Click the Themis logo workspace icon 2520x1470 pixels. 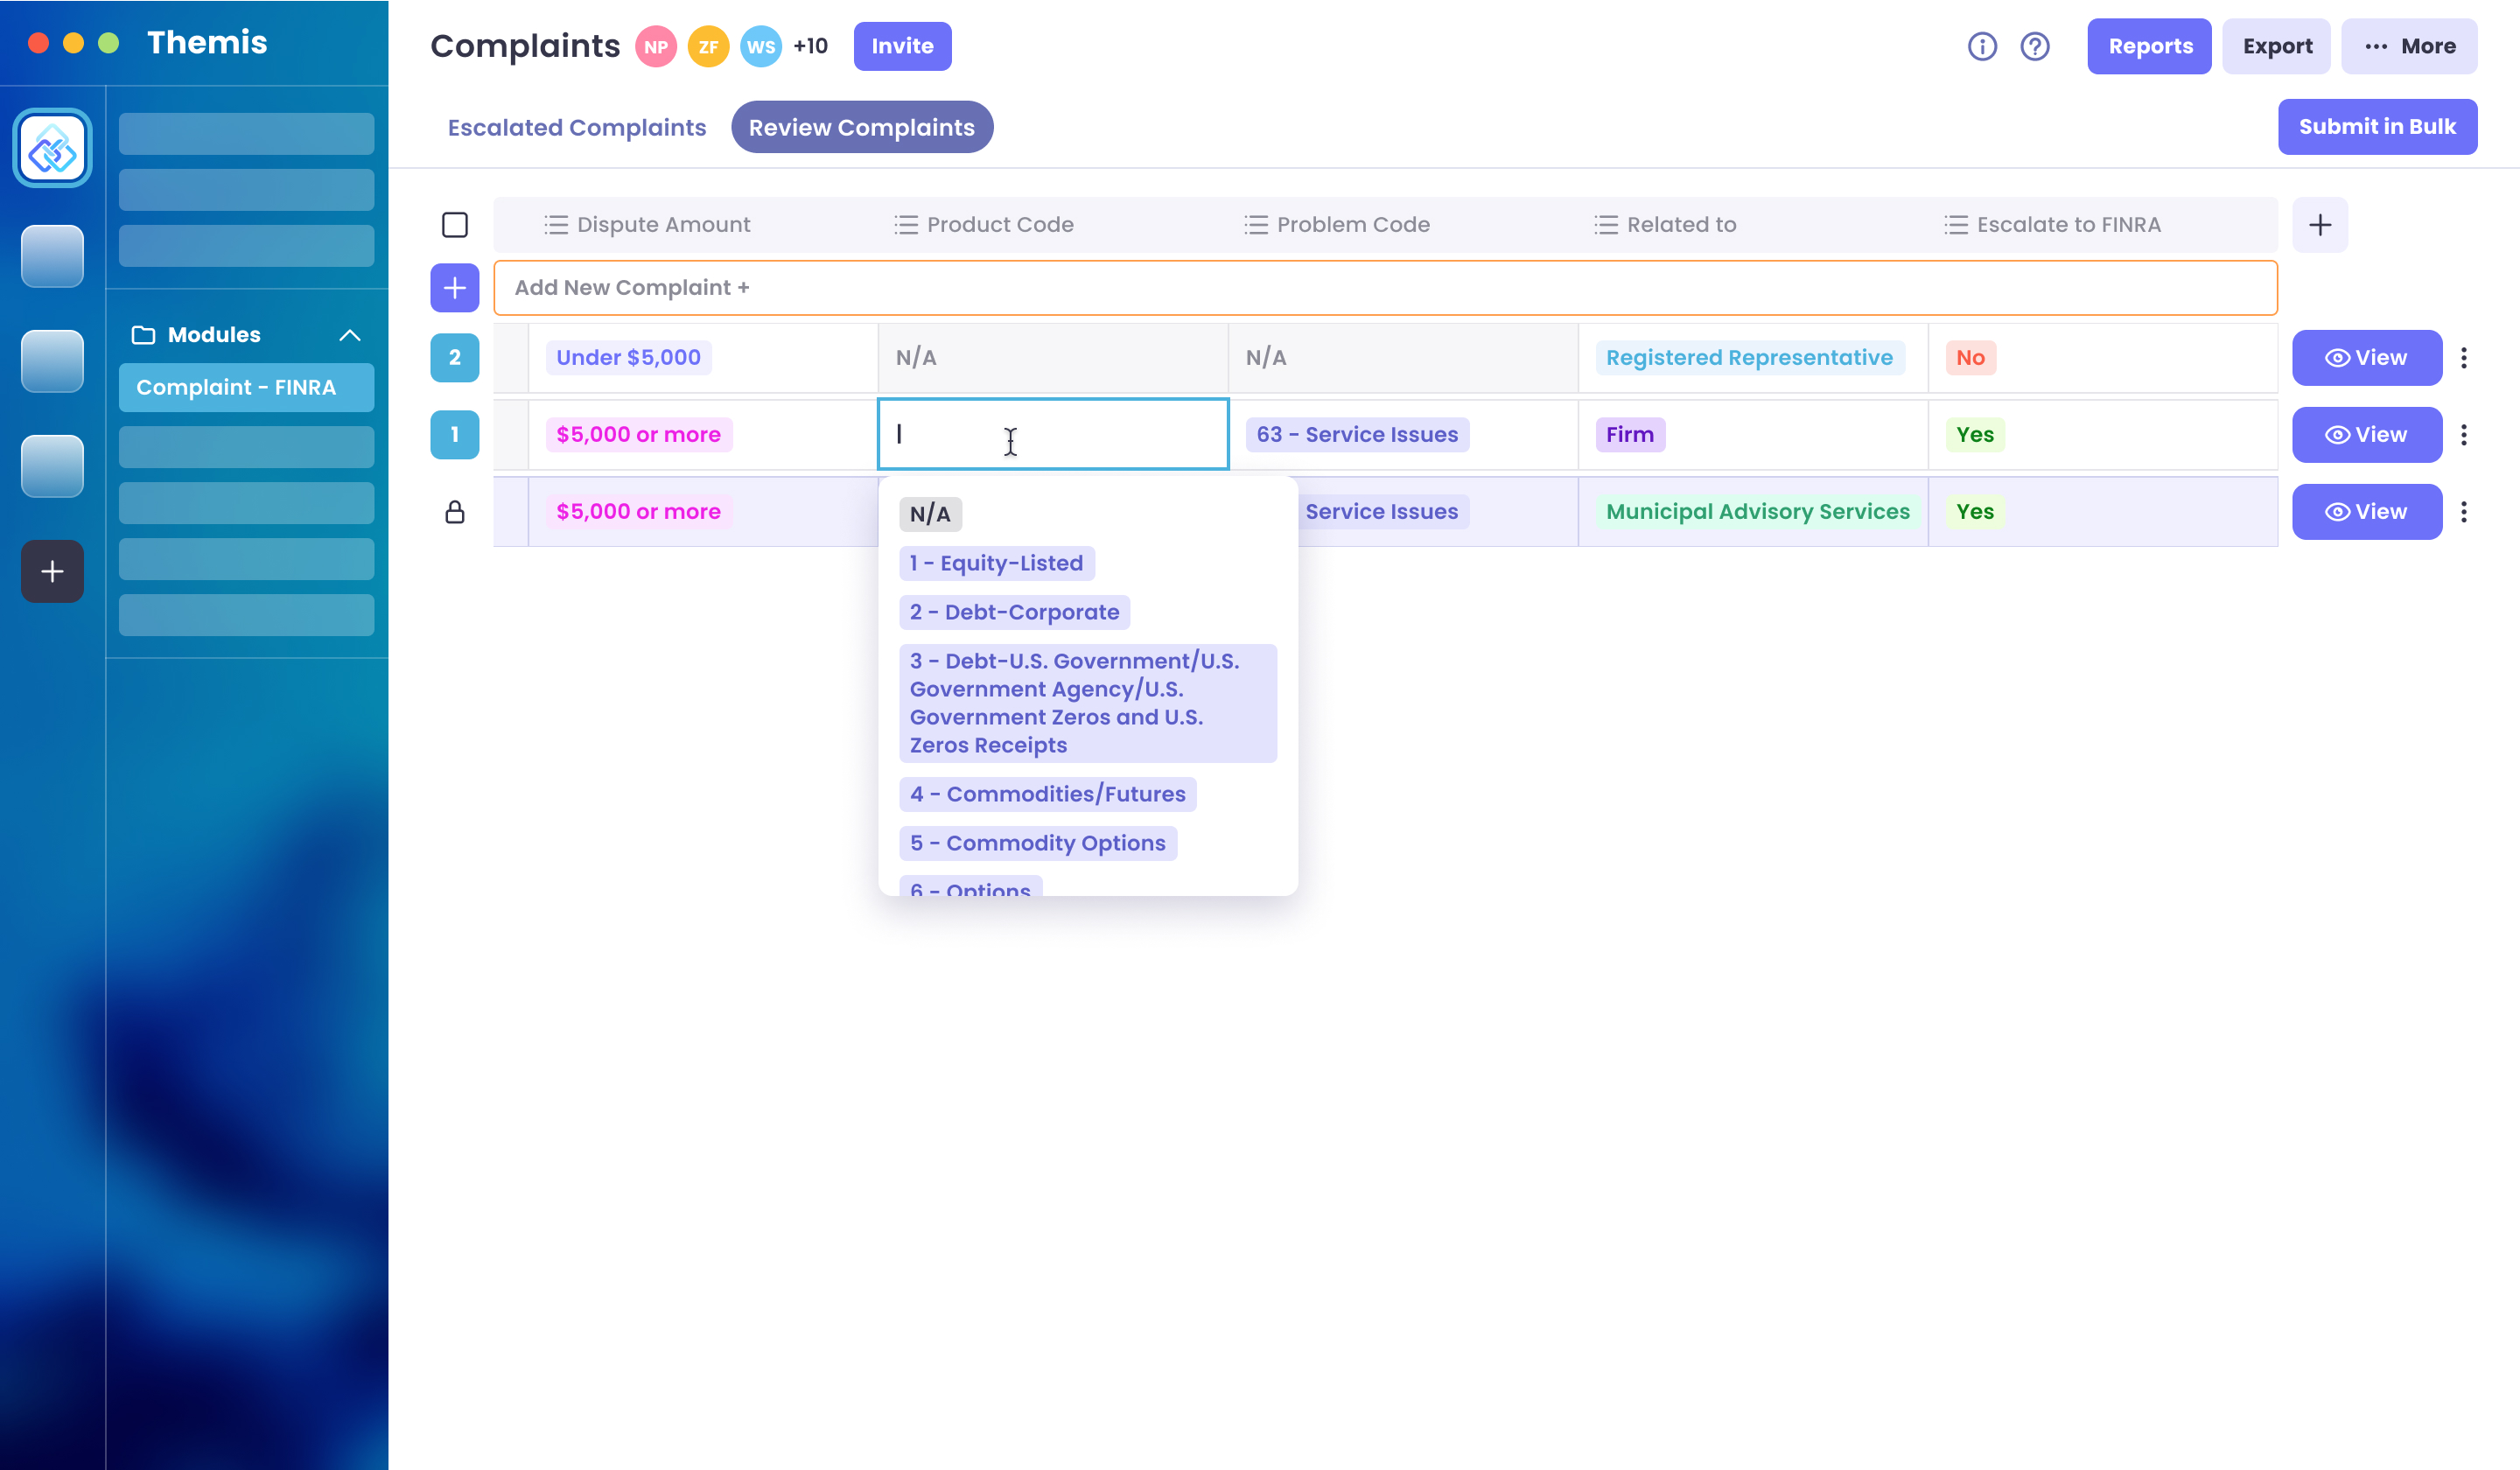pyautogui.click(x=52, y=149)
